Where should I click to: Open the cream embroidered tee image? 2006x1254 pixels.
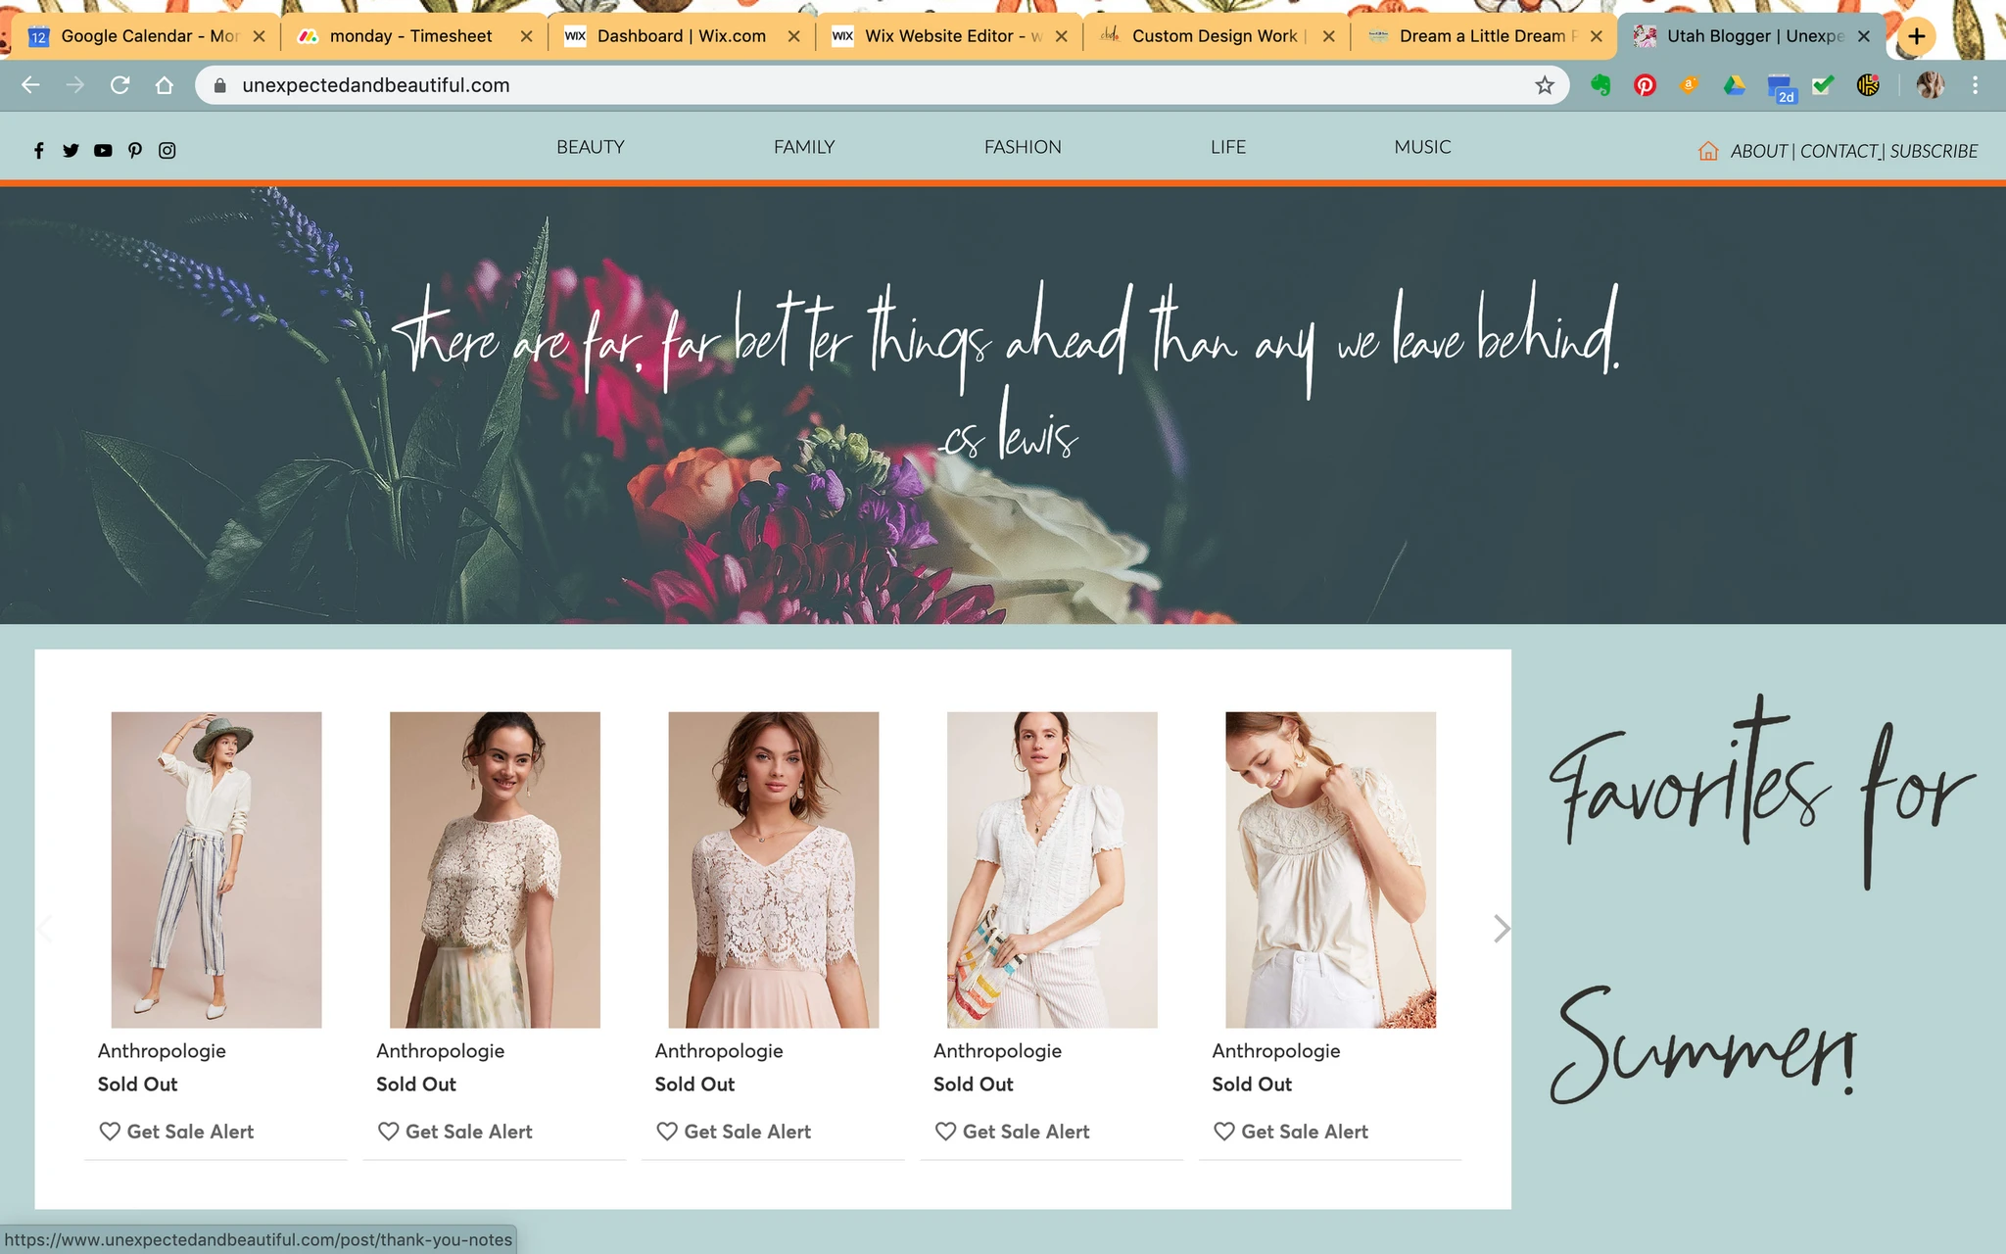[x=1330, y=870]
